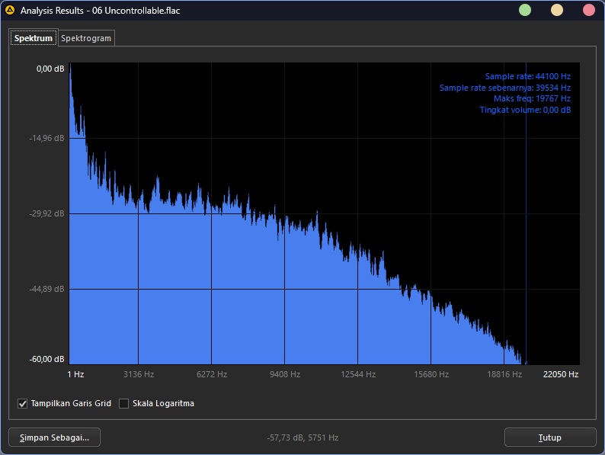This screenshot has height=455, width=605.
Task: Click the '3136 Hz' axis label
Action: (139, 374)
